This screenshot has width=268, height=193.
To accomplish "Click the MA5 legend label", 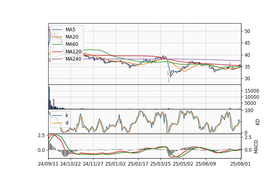I will (70, 30).
